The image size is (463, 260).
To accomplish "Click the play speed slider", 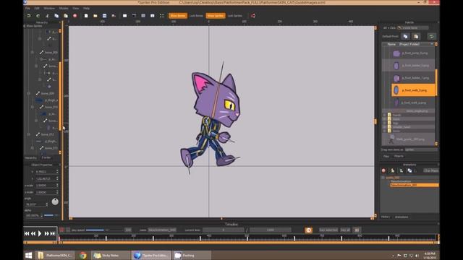I will 104,230.
